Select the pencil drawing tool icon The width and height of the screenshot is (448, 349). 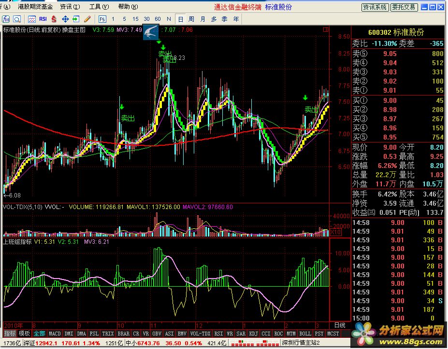pyautogui.click(x=87, y=19)
